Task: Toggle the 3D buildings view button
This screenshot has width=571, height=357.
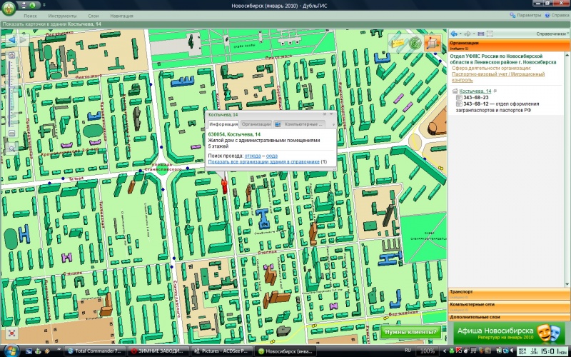Action: [432, 44]
